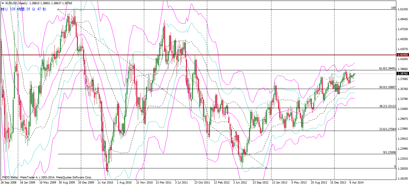This screenshot has width=409, height=185.
Task: Click the 23 Sep 2012 date label
Action: click(260, 183)
